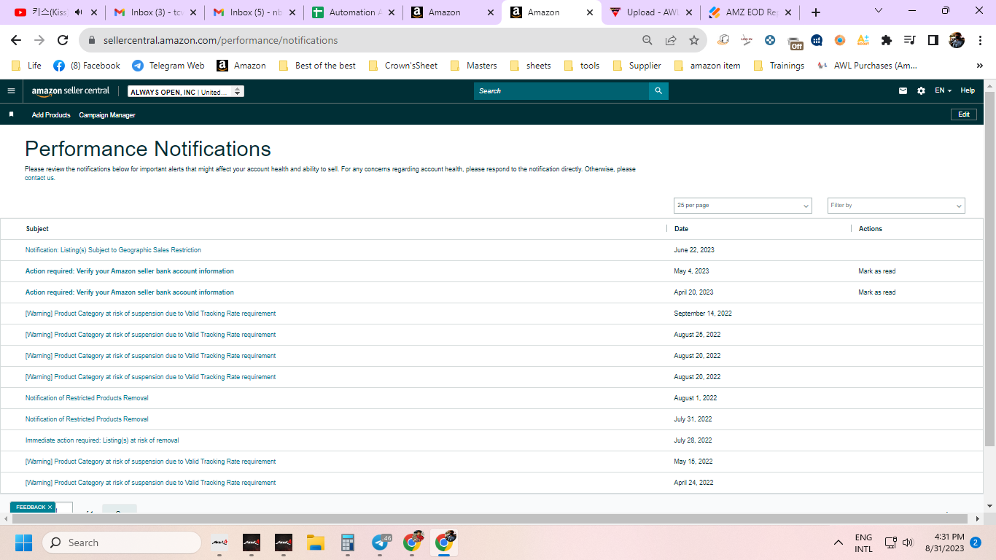Reload the current page
This screenshot has width=996, height=560.
pyautogui.click(x=63, y=40)
